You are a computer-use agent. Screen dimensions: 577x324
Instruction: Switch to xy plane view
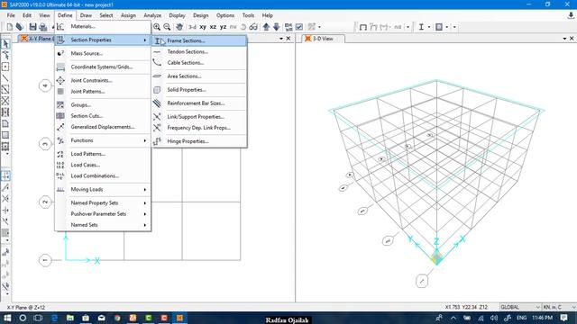click(203, 27)
